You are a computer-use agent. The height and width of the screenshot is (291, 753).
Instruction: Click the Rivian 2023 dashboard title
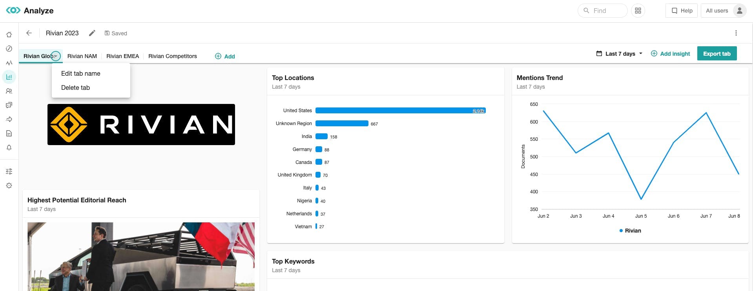click(x=62, y=33)
